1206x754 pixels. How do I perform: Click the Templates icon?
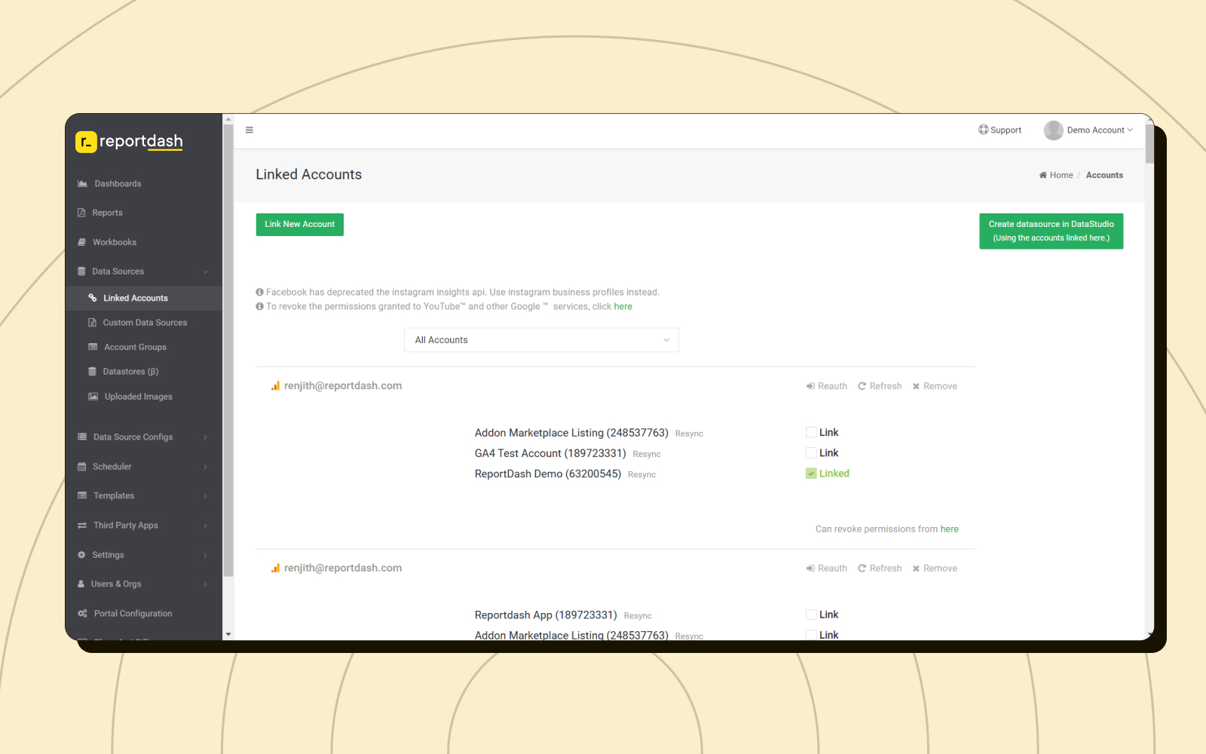pyautogui.click(x=82, y=496)
